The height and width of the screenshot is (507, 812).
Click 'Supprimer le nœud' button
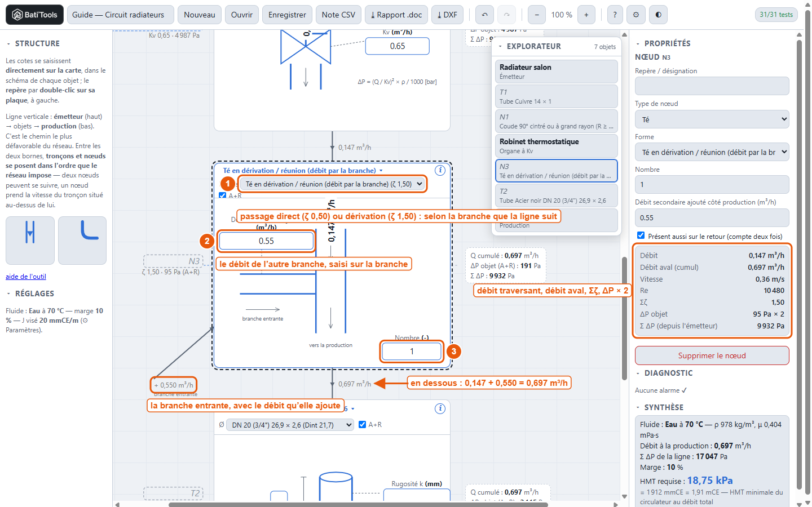(x=712, y=355)
